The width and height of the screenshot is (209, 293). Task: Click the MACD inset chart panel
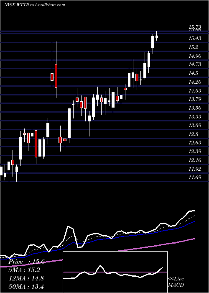[115, 272]
